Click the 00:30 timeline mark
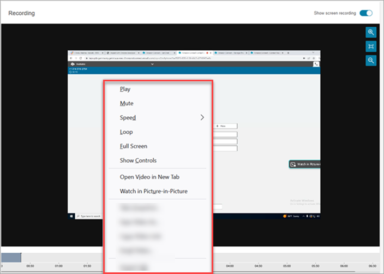The width and height of the screenshot is (384, 274). [30, 266]
